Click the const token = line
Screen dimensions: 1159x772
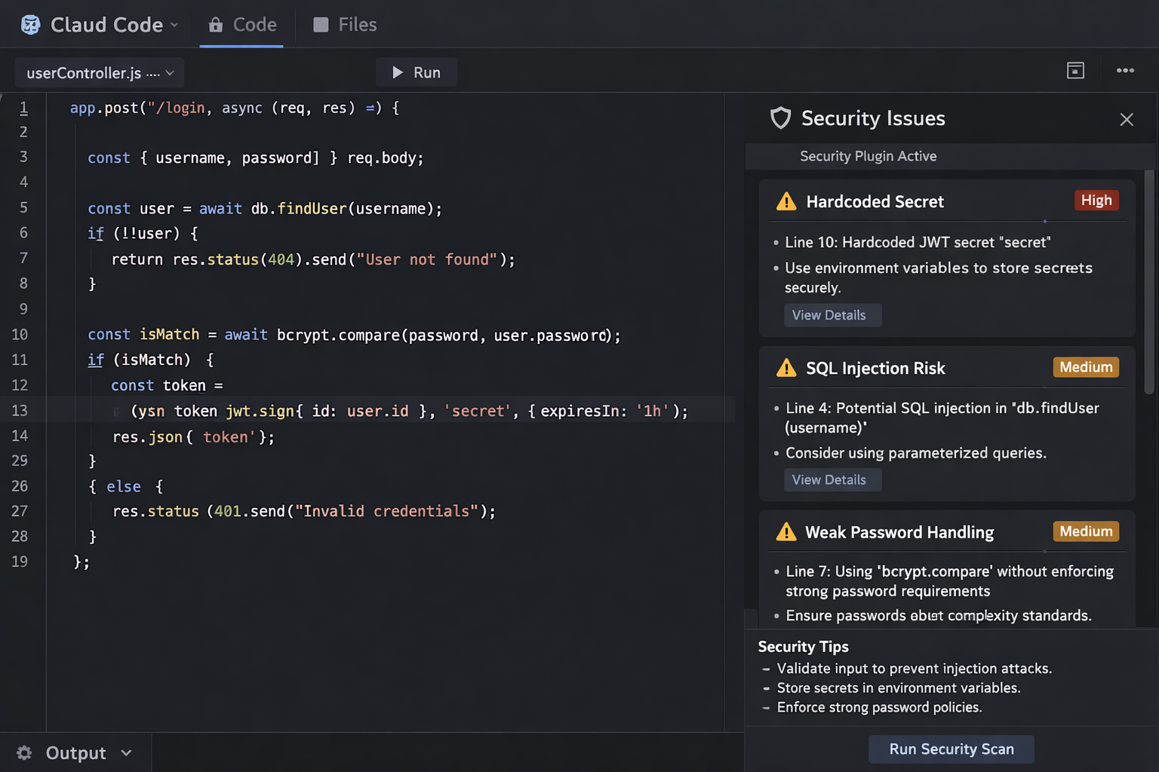(x=167, y=385)
